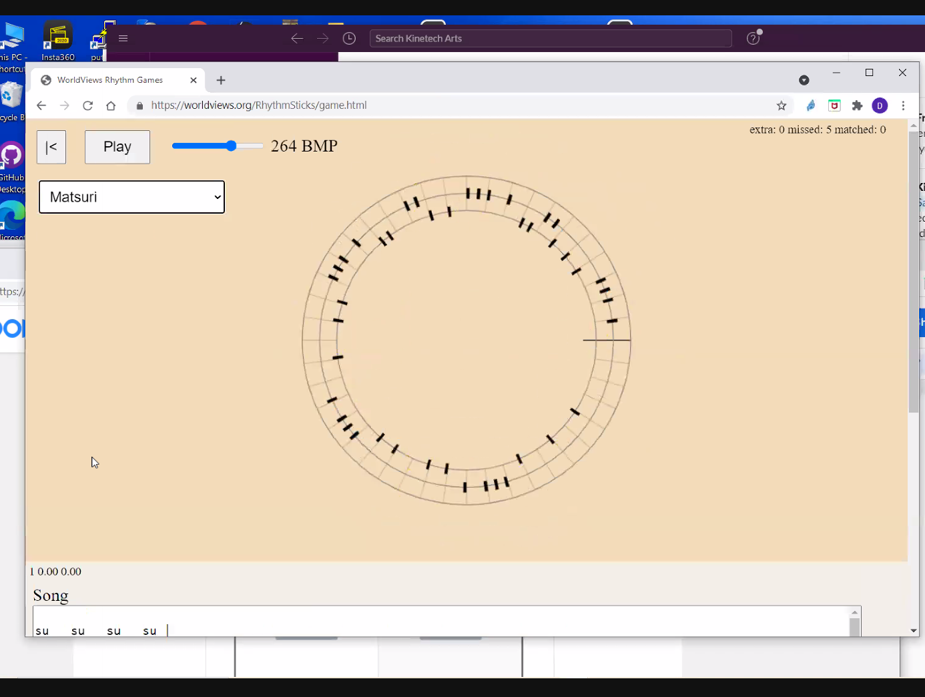Click the 264 BMP tempo label
Screen dimensions: 925x697
pyautogui.click(x=304, y=146)
